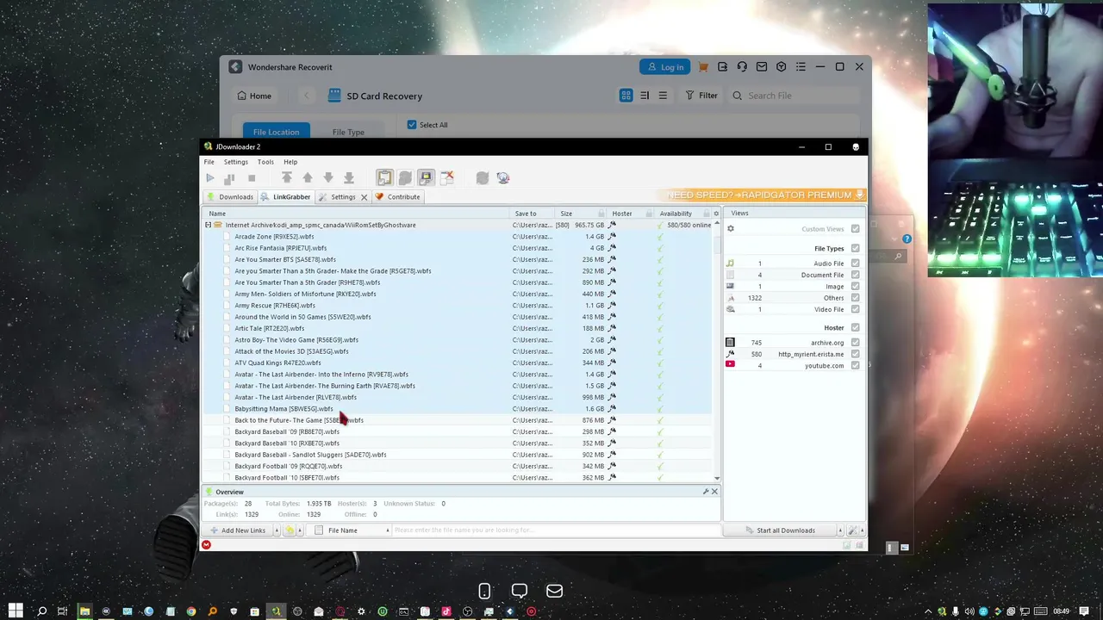Click the Move to Bottom arrow icon
Image resolution: width=1103 pixels, height=620 pixels.
(x=349, y=177)
